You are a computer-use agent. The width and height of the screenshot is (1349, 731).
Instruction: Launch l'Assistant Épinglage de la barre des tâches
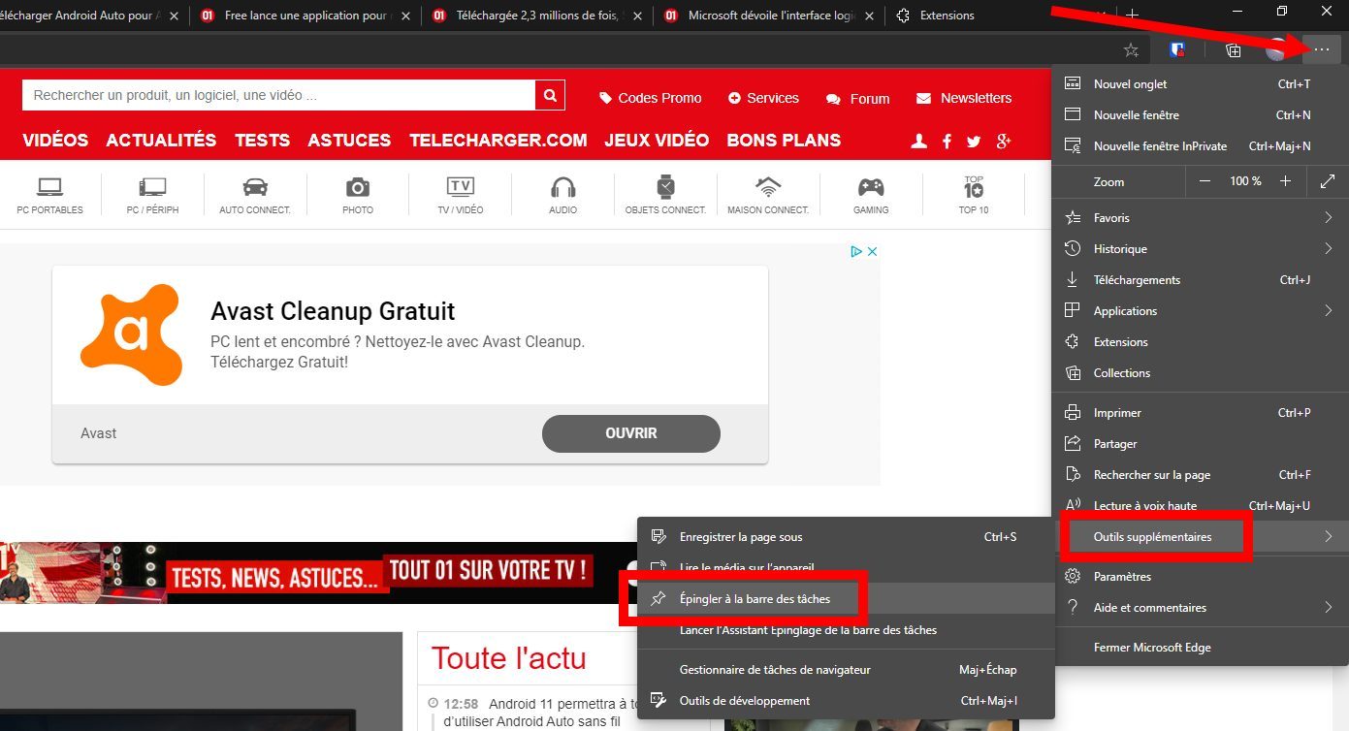845,630
